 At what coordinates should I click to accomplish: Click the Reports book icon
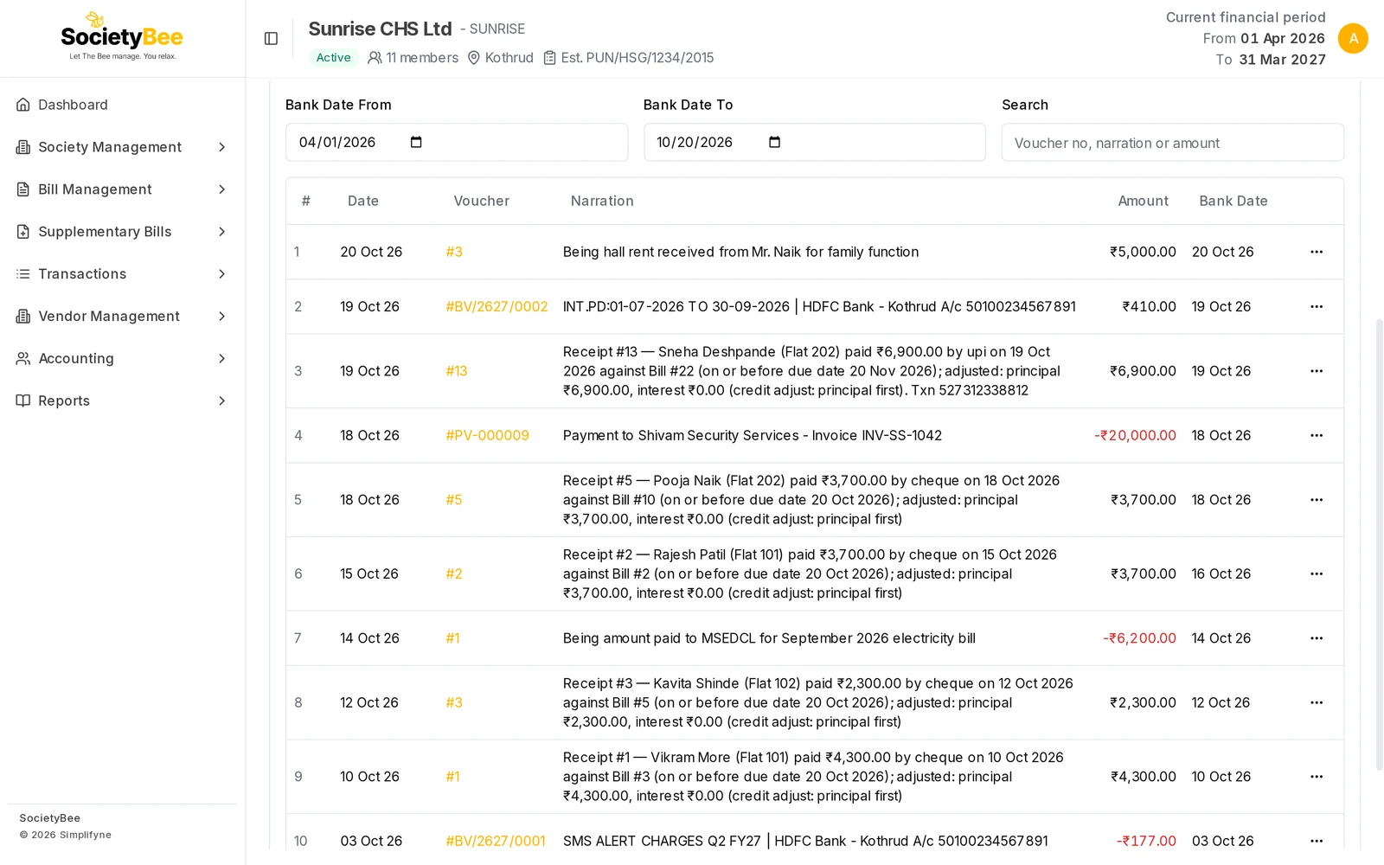[23, 400]
